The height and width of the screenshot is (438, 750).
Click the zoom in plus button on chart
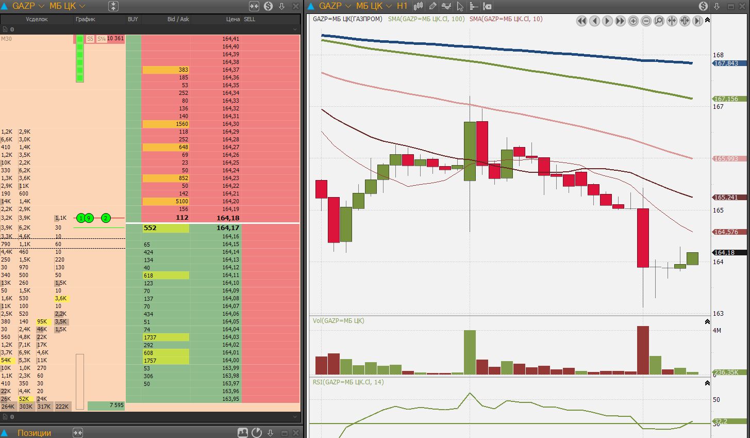[x=634, y=21]
